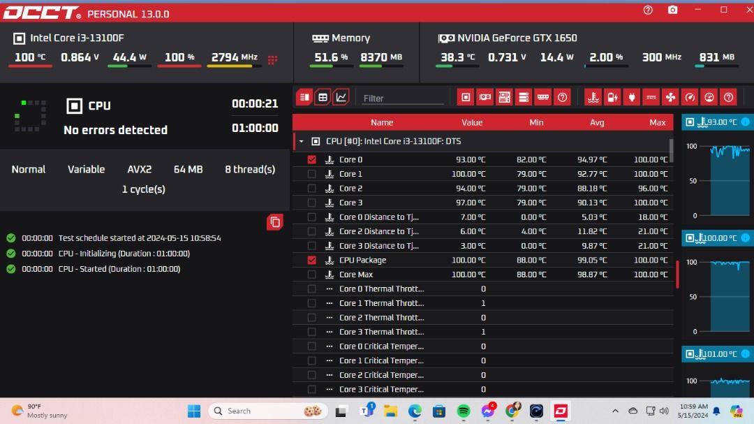Image resolution: width=754 pixels, height=424 pixels.
Task: Click the Filter text field
Action: pyautogui.click(x=403, y=98)
